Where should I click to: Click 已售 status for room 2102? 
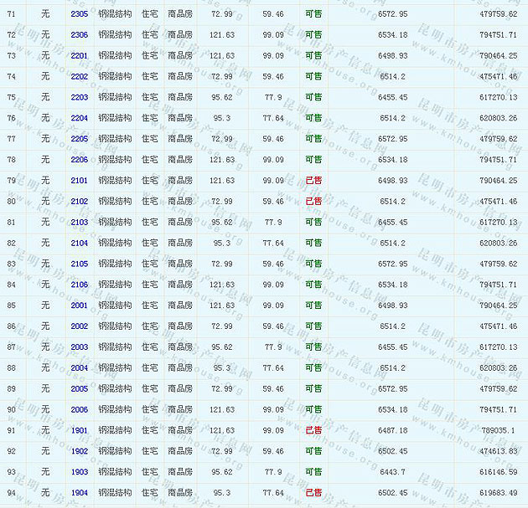313,202
